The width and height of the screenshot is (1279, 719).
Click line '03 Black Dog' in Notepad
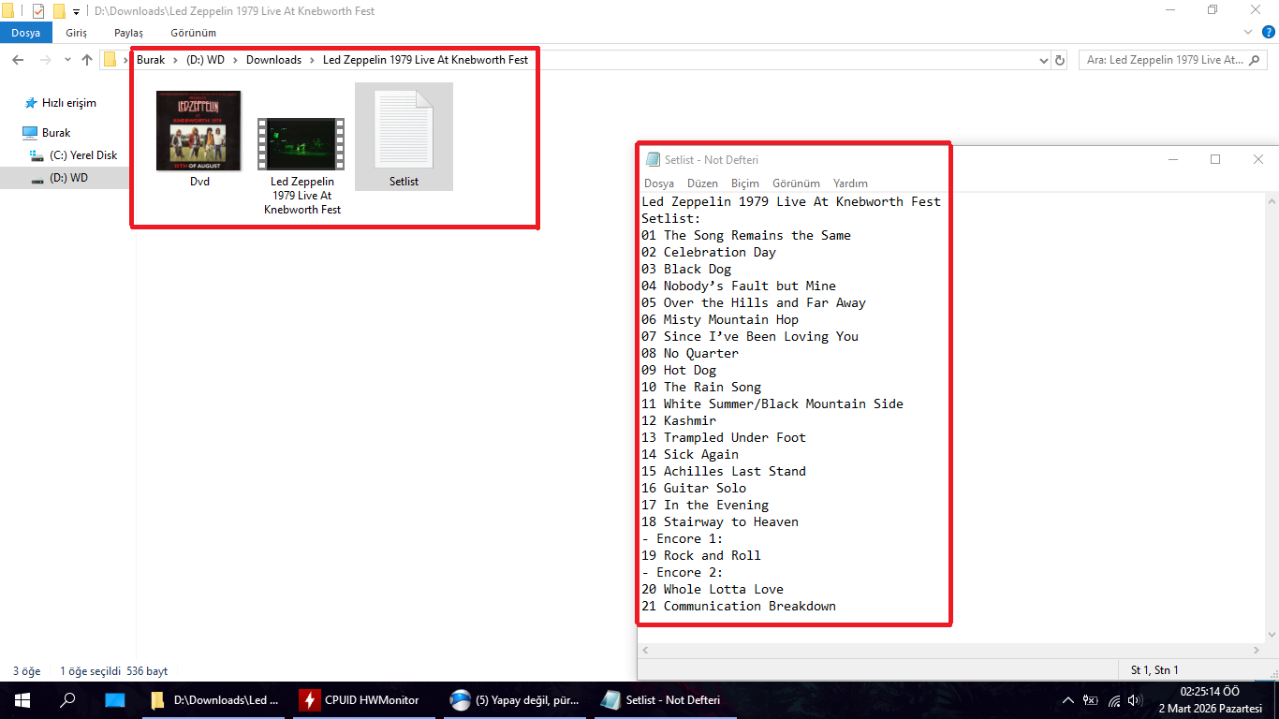[x=686, y=270]
